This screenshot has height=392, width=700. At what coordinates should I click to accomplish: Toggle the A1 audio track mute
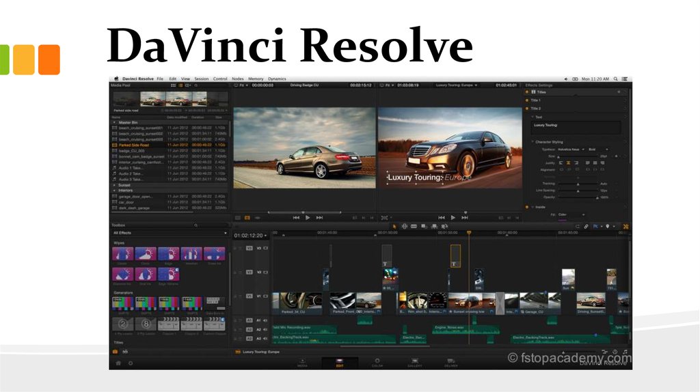pyautogui.click(x=265, y=320)
